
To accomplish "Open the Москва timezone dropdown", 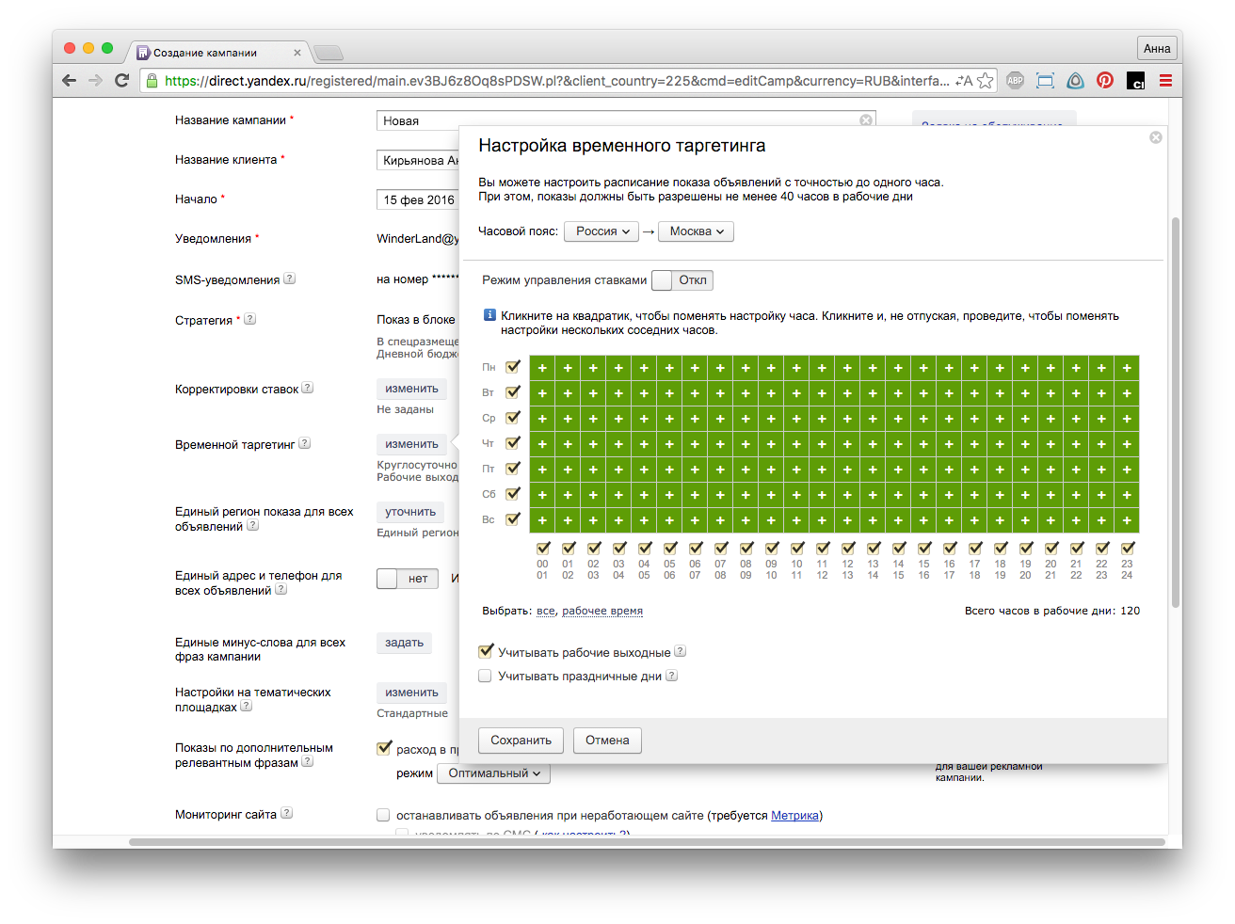I will coord(696,231).
